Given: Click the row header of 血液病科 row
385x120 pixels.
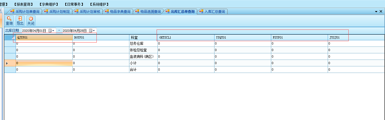Looking at the screenshot, I should [x=10, y=56].
